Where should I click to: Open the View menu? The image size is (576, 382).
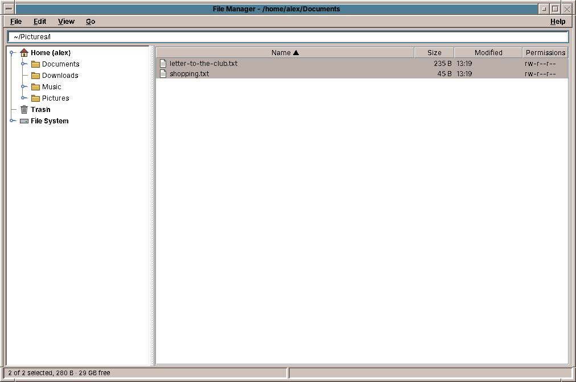click(66, 22)
